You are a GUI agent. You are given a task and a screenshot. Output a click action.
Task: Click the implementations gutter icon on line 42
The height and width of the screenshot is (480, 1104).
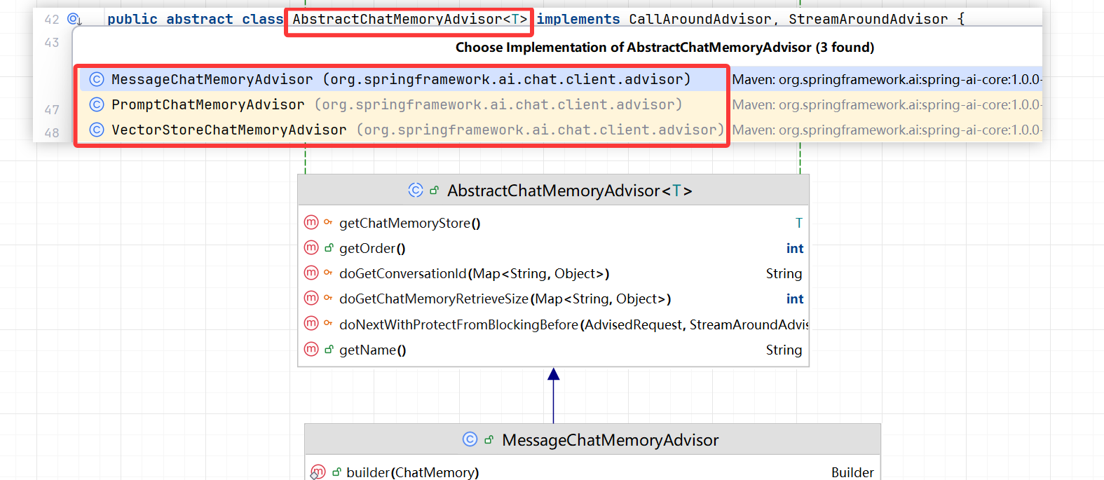(x=74, y=20)
